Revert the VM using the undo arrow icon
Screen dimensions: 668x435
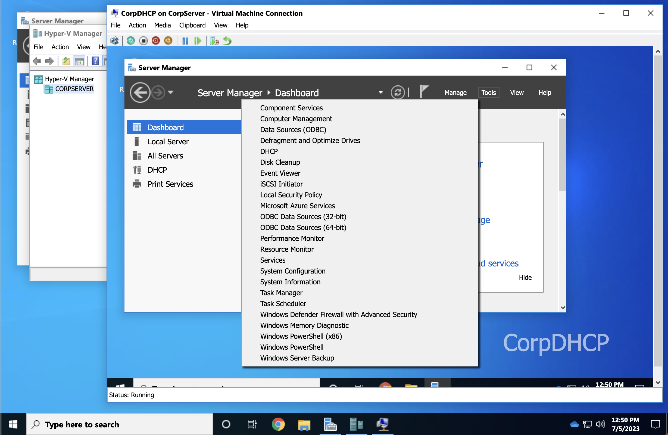click(227, 41)
